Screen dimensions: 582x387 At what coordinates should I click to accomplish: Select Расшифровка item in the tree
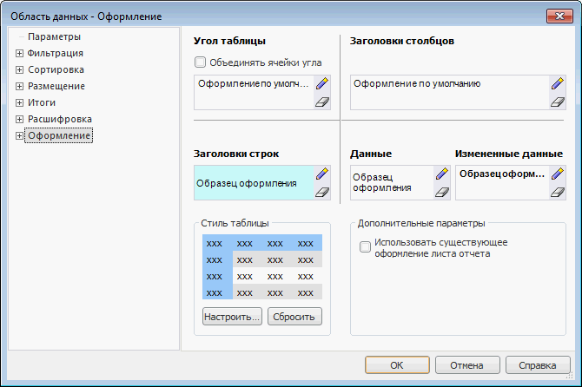click(x=59, y=119)
